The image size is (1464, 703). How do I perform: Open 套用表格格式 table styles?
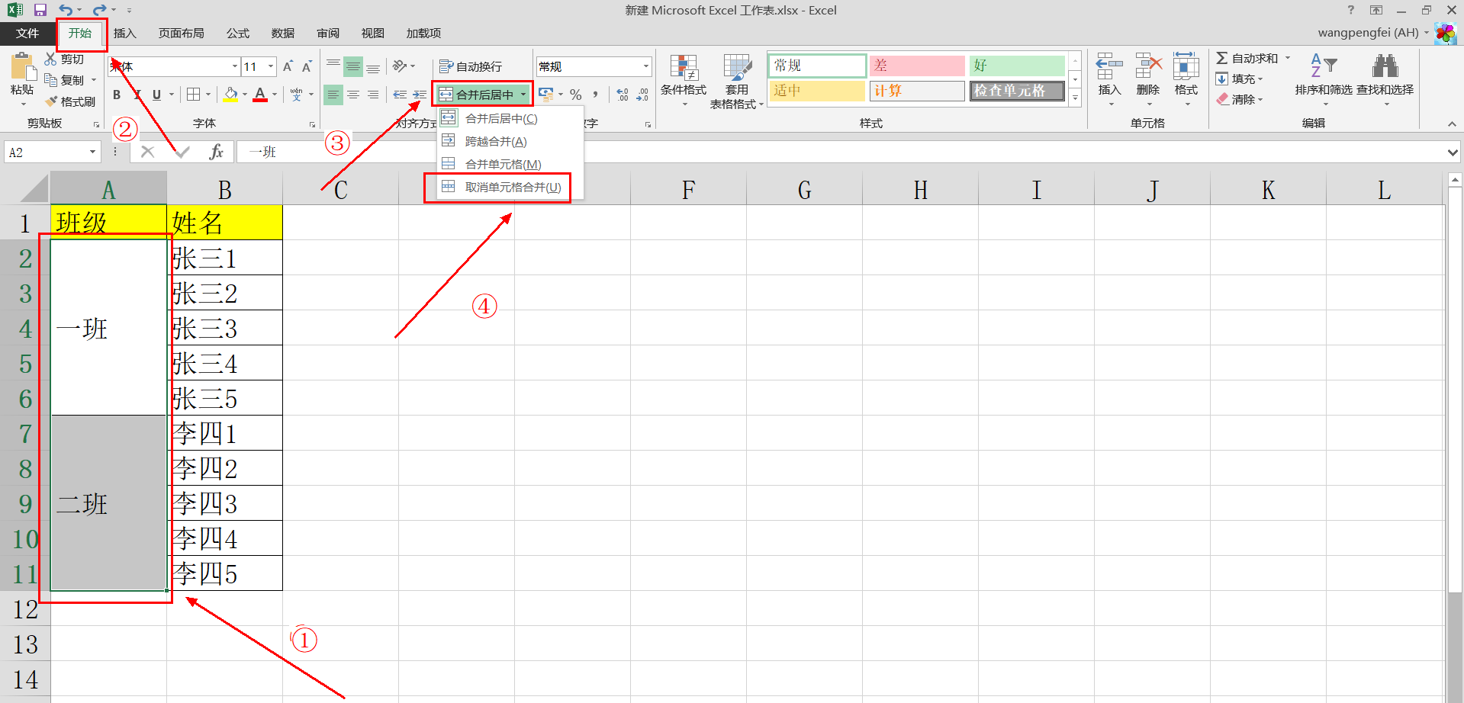(737, 81)
